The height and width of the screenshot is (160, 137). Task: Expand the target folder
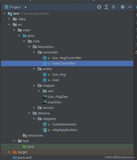[x=9, y=152]
